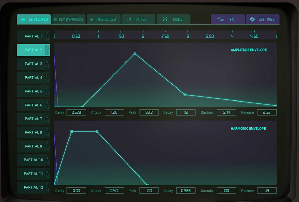Click amplitude Release field 2.32
The image size is (299, 202).
click(x=267, y=112)
